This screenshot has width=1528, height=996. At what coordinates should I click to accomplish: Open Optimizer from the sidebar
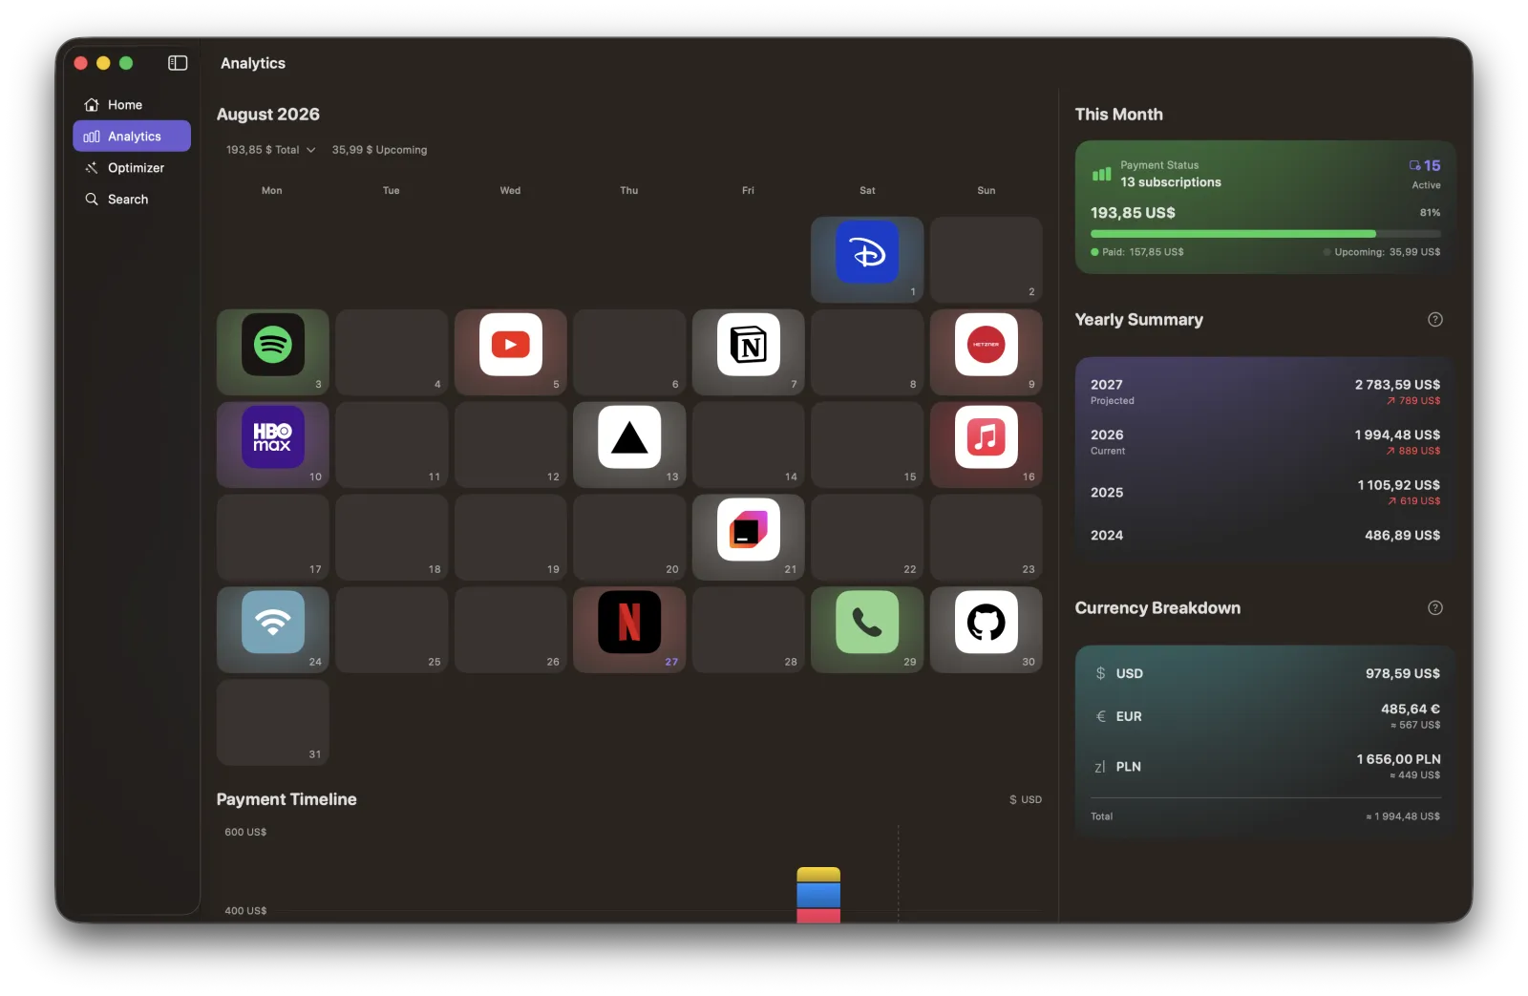[132, 168]
